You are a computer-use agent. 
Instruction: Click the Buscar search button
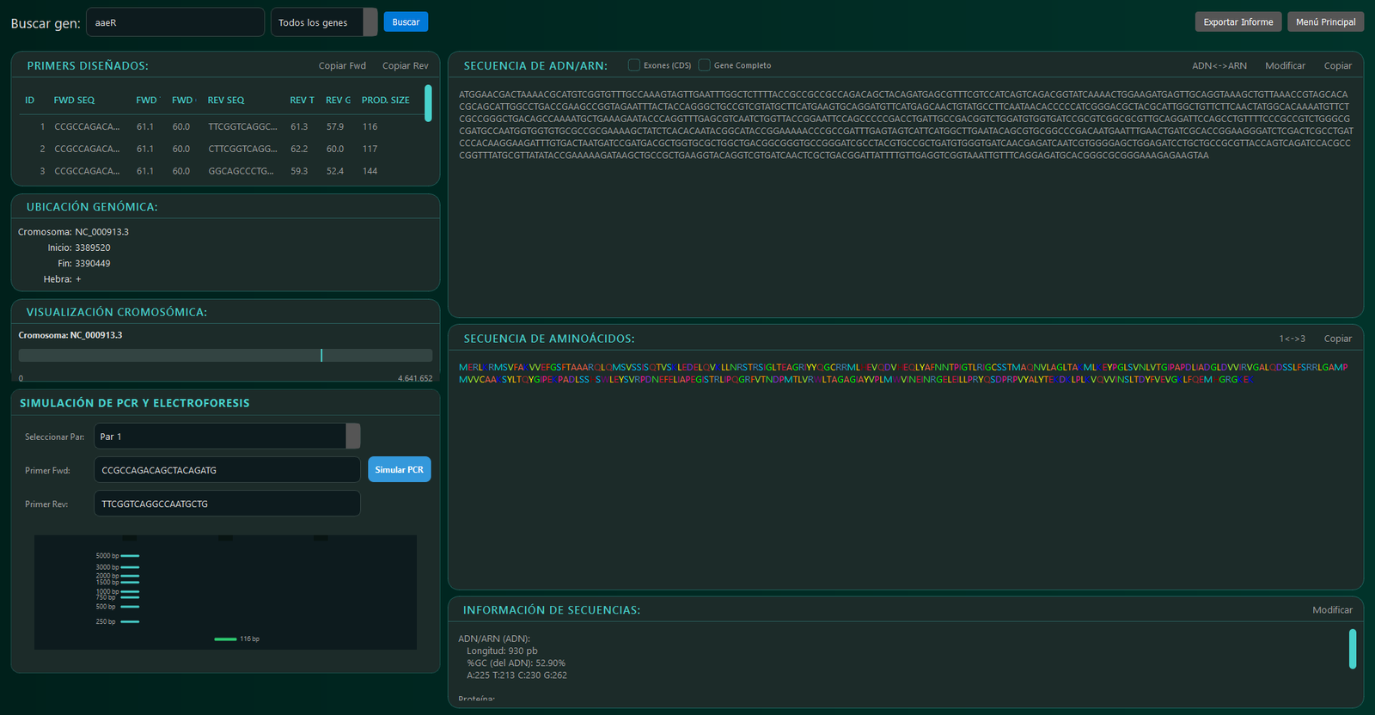[406, 22]
